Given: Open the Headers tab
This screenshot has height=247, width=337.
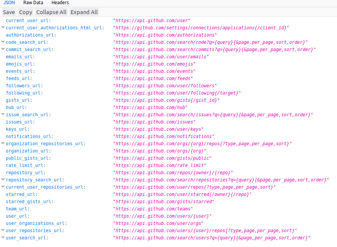Looking at the screenshot, I should [60, 3].
